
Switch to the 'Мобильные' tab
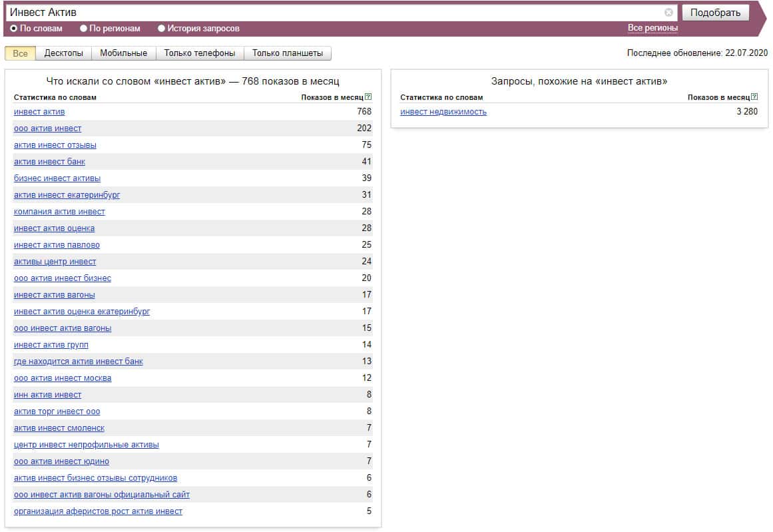pyautogui.click(x=123, y=53)
